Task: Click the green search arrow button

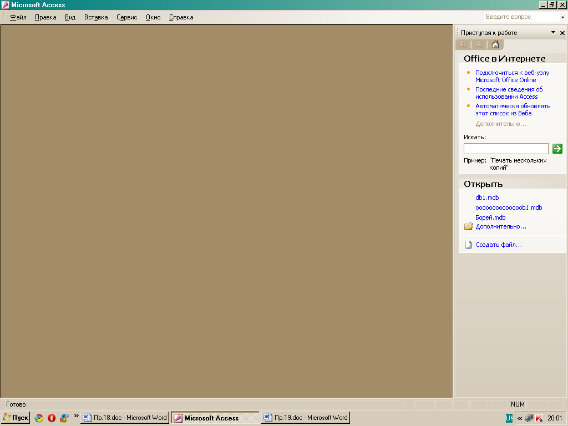Action: pos(557,149)
